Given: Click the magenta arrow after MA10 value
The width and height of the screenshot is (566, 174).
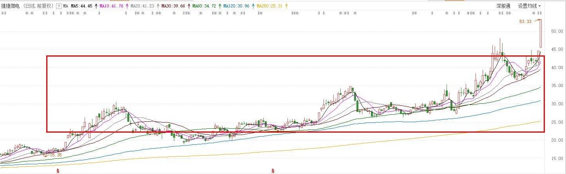Looking at the screenshot, I should click(x=127, y=6).
